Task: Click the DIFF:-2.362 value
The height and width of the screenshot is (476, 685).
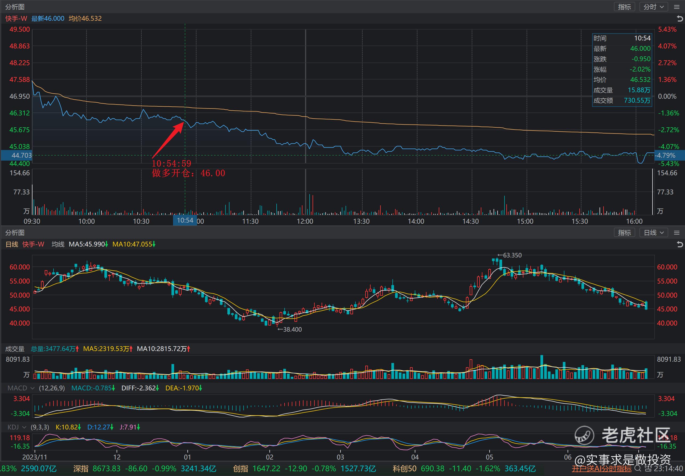Action: pyautogui.click(x=140, y=388)
